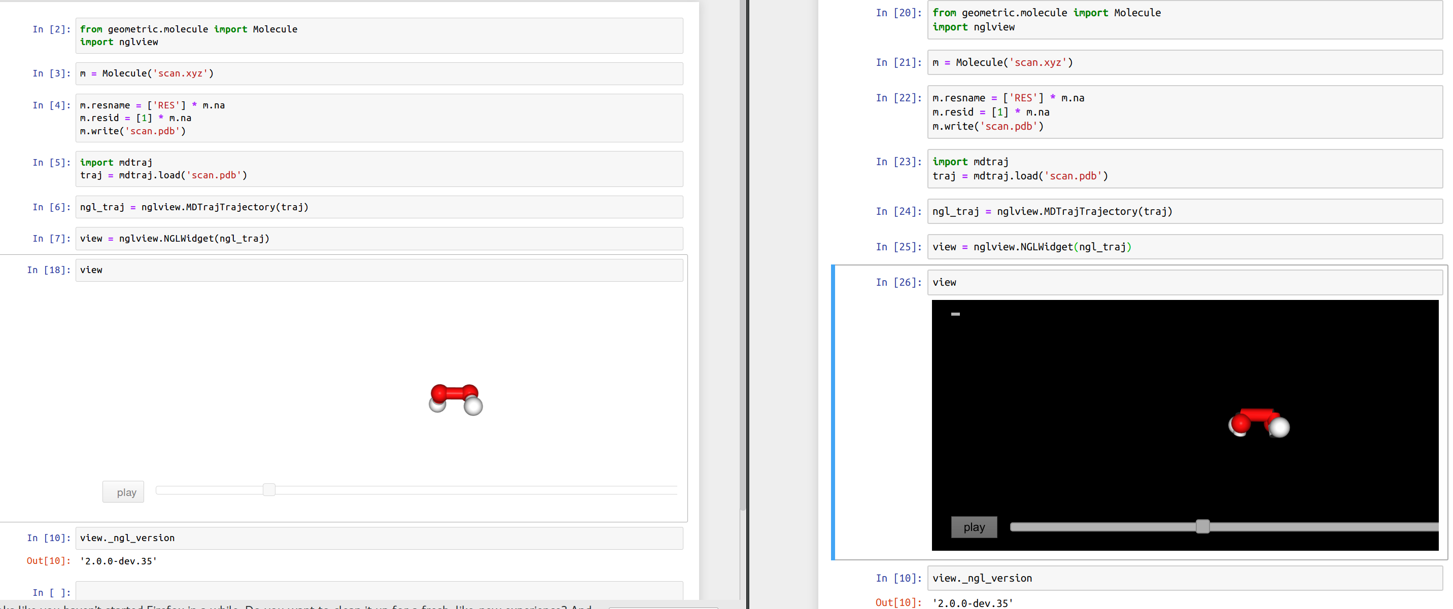Select the 'view' cell In [18]
This screenshot has width=1453, height=609.
point(378,270)
